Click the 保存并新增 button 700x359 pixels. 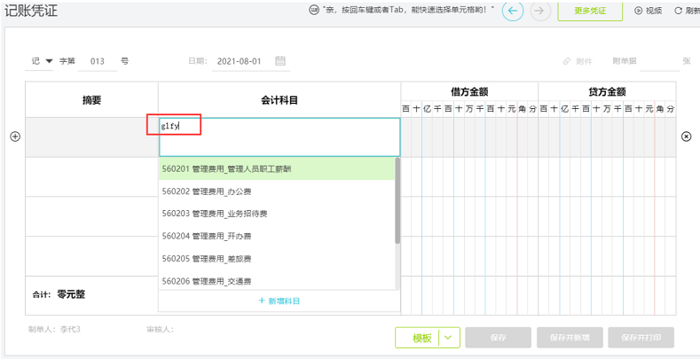570,338
